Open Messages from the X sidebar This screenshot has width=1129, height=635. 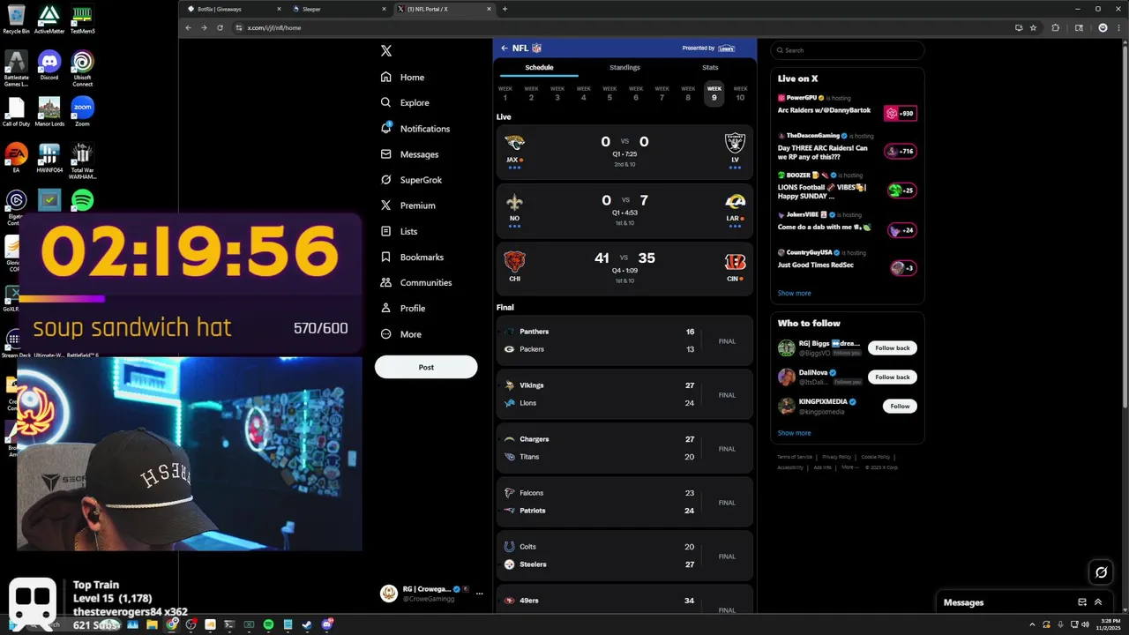pos(409,153)
